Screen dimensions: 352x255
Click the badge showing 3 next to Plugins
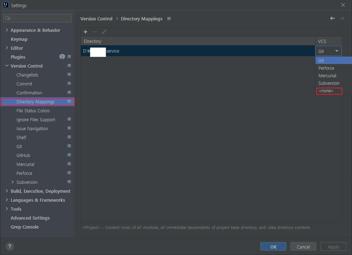pos(62,57)
